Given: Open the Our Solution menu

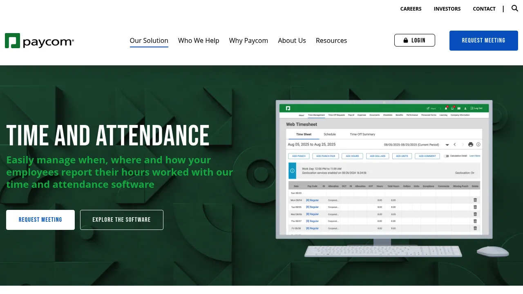Looking at the screenshot, I should point(149,40).
